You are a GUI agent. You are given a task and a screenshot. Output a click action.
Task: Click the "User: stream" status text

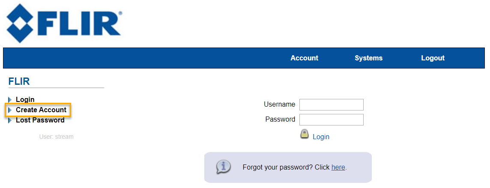[x=56, y=137]
